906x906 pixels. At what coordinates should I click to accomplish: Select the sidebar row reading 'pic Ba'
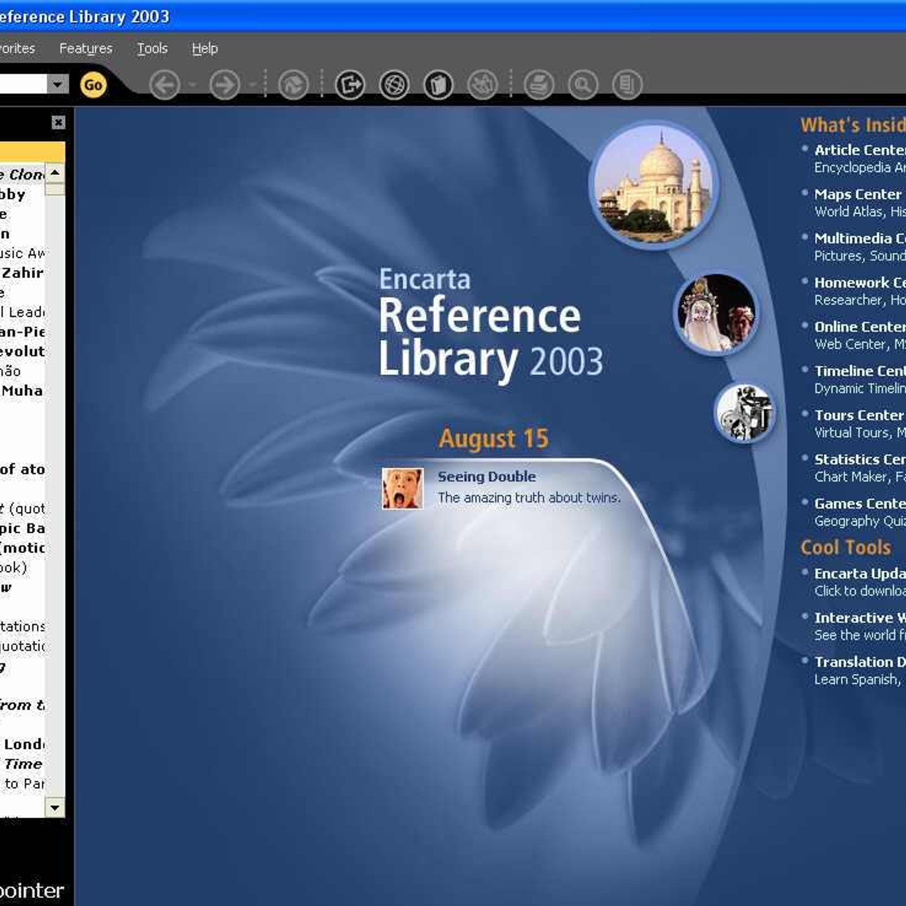pyautogui.click(x=22, y=528)
